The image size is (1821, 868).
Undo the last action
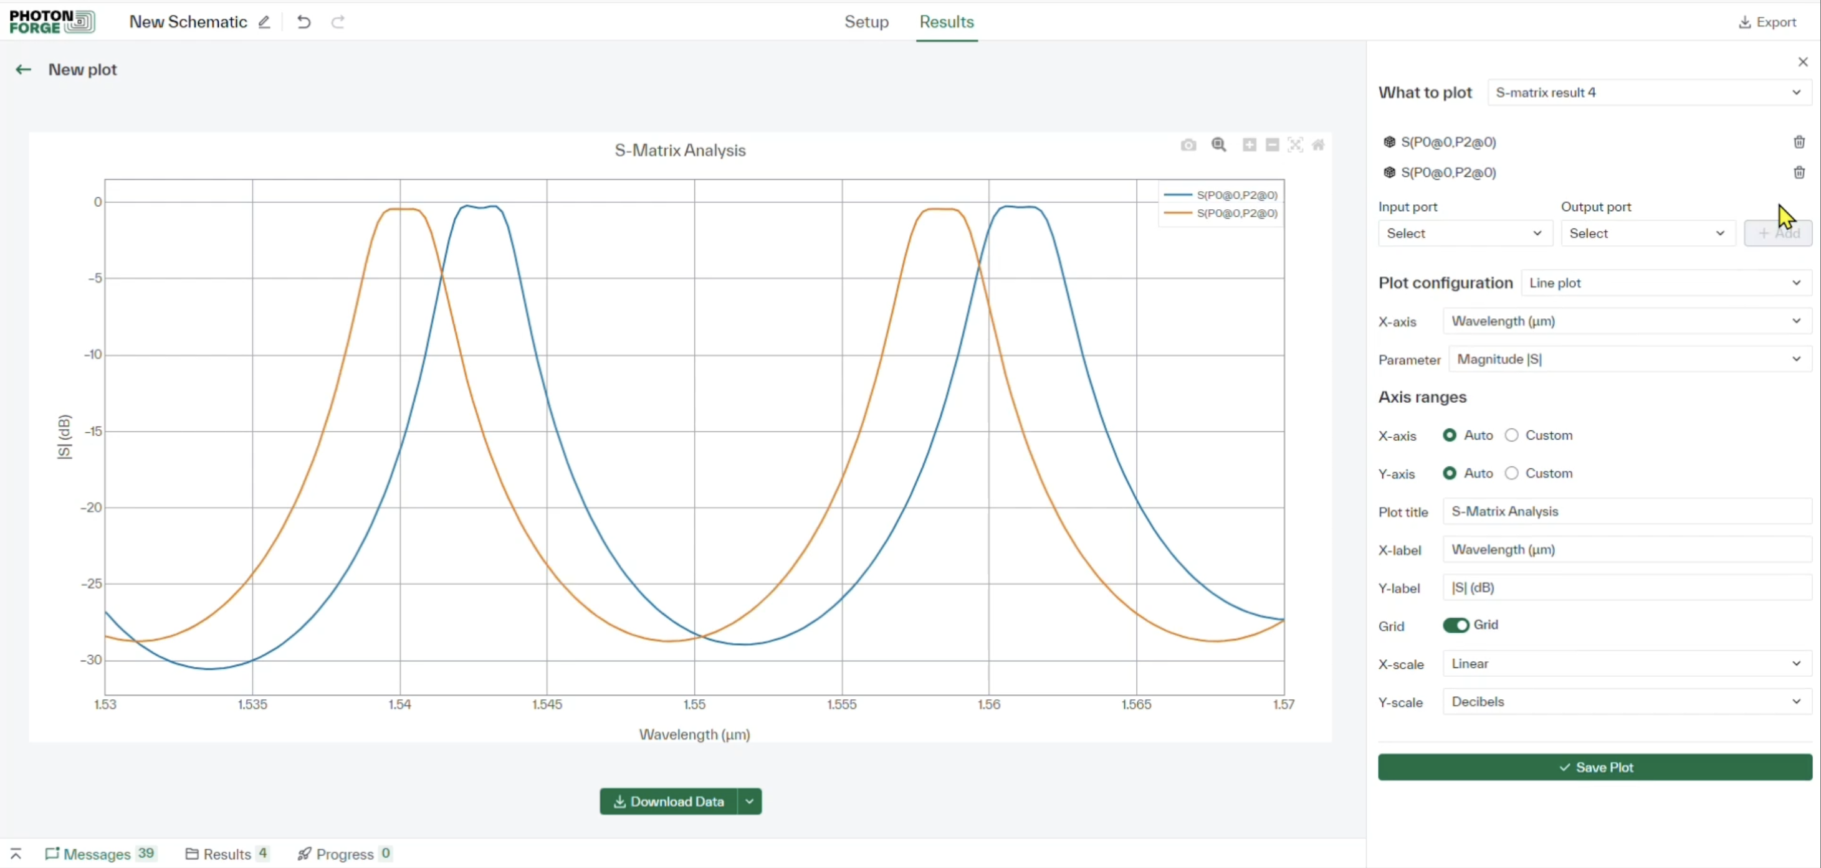tap(303, 22)
